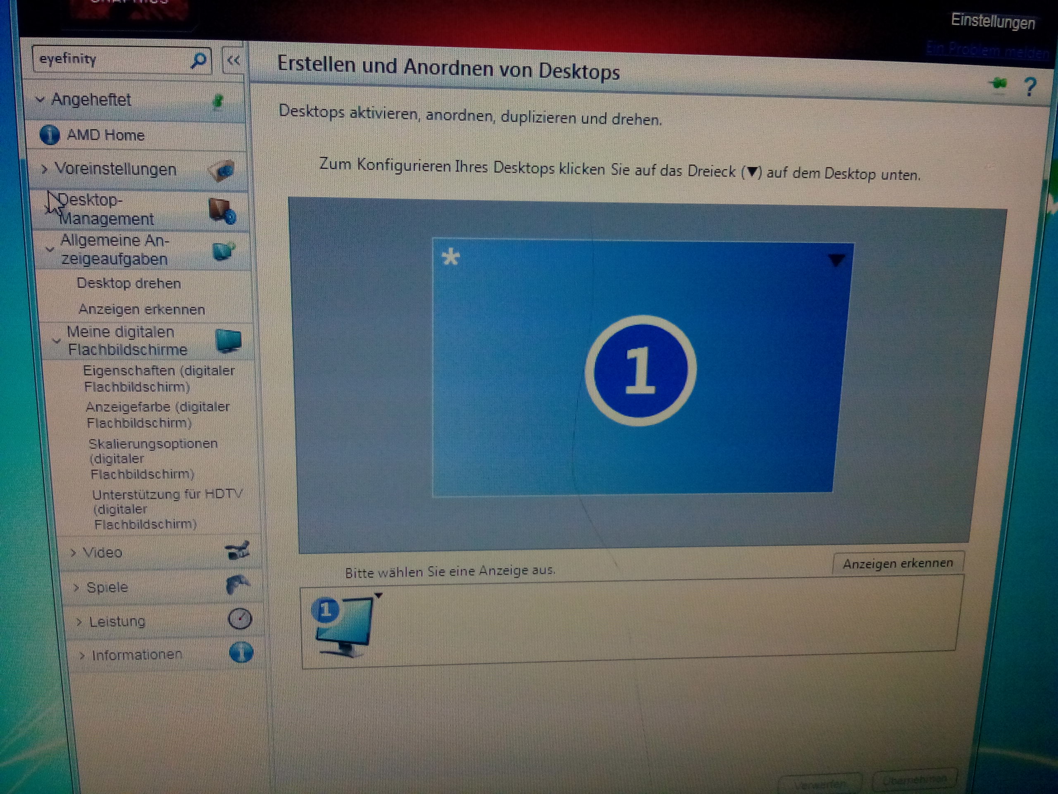Open the Einstellungen menu
This screenshot has height=794, width=1058.
[992, 22]
